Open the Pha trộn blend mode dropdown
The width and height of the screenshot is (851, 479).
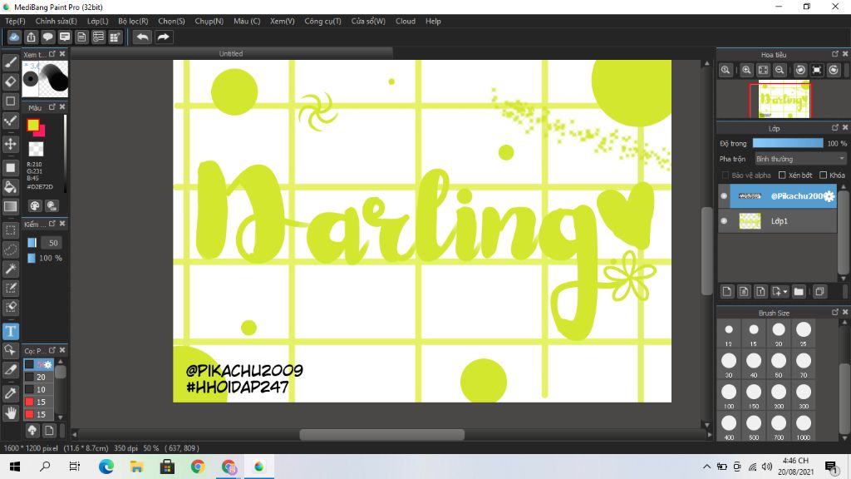pos(800,159)
